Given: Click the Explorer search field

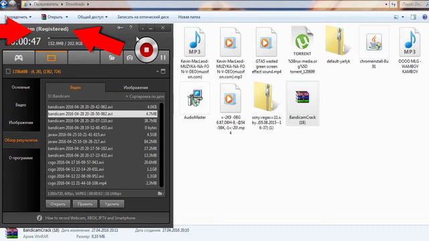Looking at the screenshot, I should click(414, 5).
